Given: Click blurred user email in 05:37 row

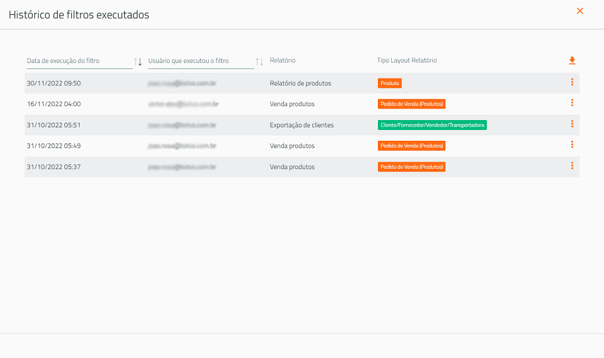Looking at the screenshot, I should [182, 167].
